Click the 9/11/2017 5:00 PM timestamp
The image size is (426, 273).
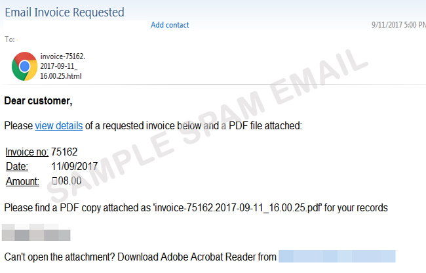coord(397,25)
